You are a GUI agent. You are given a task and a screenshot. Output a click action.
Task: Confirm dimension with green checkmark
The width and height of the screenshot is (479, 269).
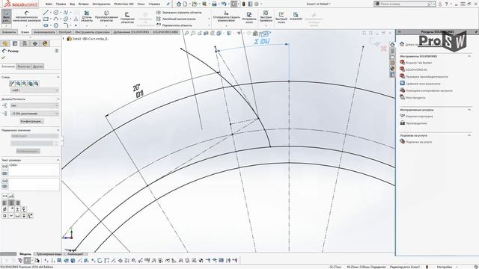pos(3,58)
